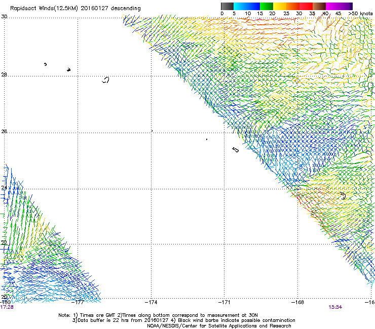
Task: Select the yellow 20-25 knots legend swatch
Action: pos(280,6)
